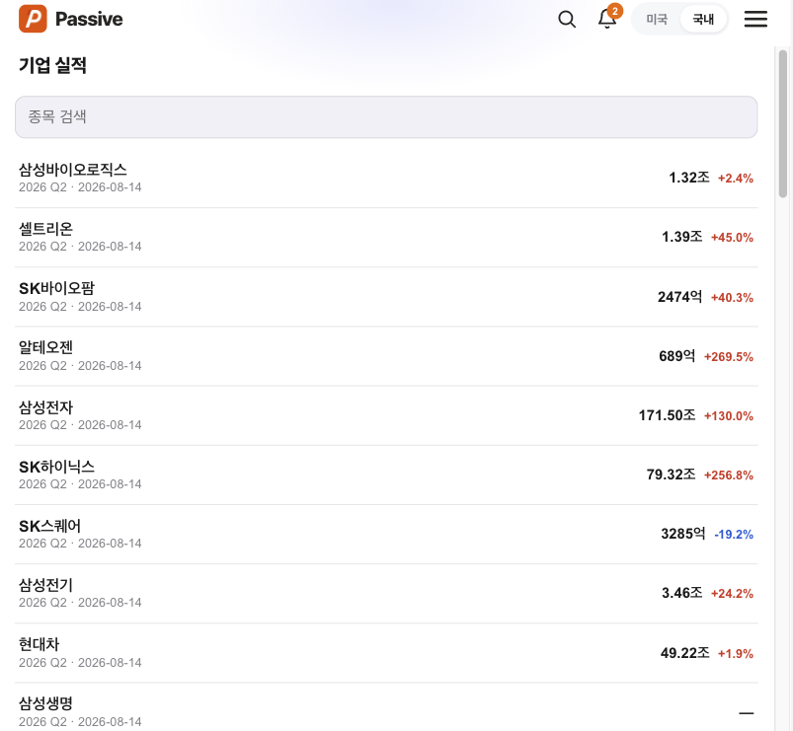Select SK하이닉스 in the list

coord(386,475)
